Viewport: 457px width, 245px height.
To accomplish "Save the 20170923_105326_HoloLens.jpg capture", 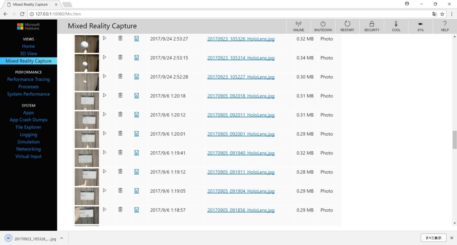I will (137, 38).
